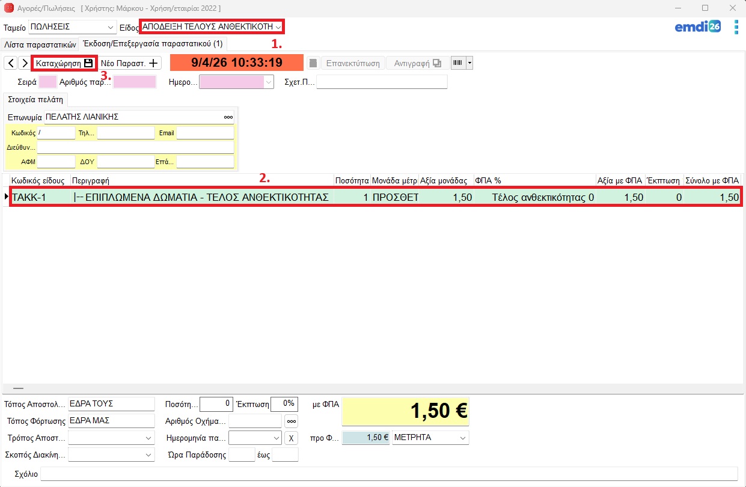Open the Είδος document type dropdown
746x487 pixels.
pos(278,27)
